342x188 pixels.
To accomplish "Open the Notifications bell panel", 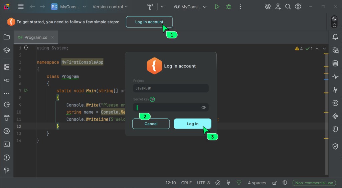I will coord(335,37).
